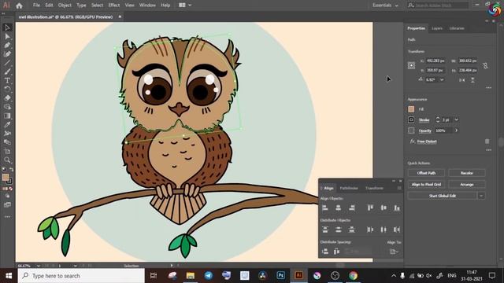Select the Artboard tool
The image size is (504, 283).
(x=7, y=151)
